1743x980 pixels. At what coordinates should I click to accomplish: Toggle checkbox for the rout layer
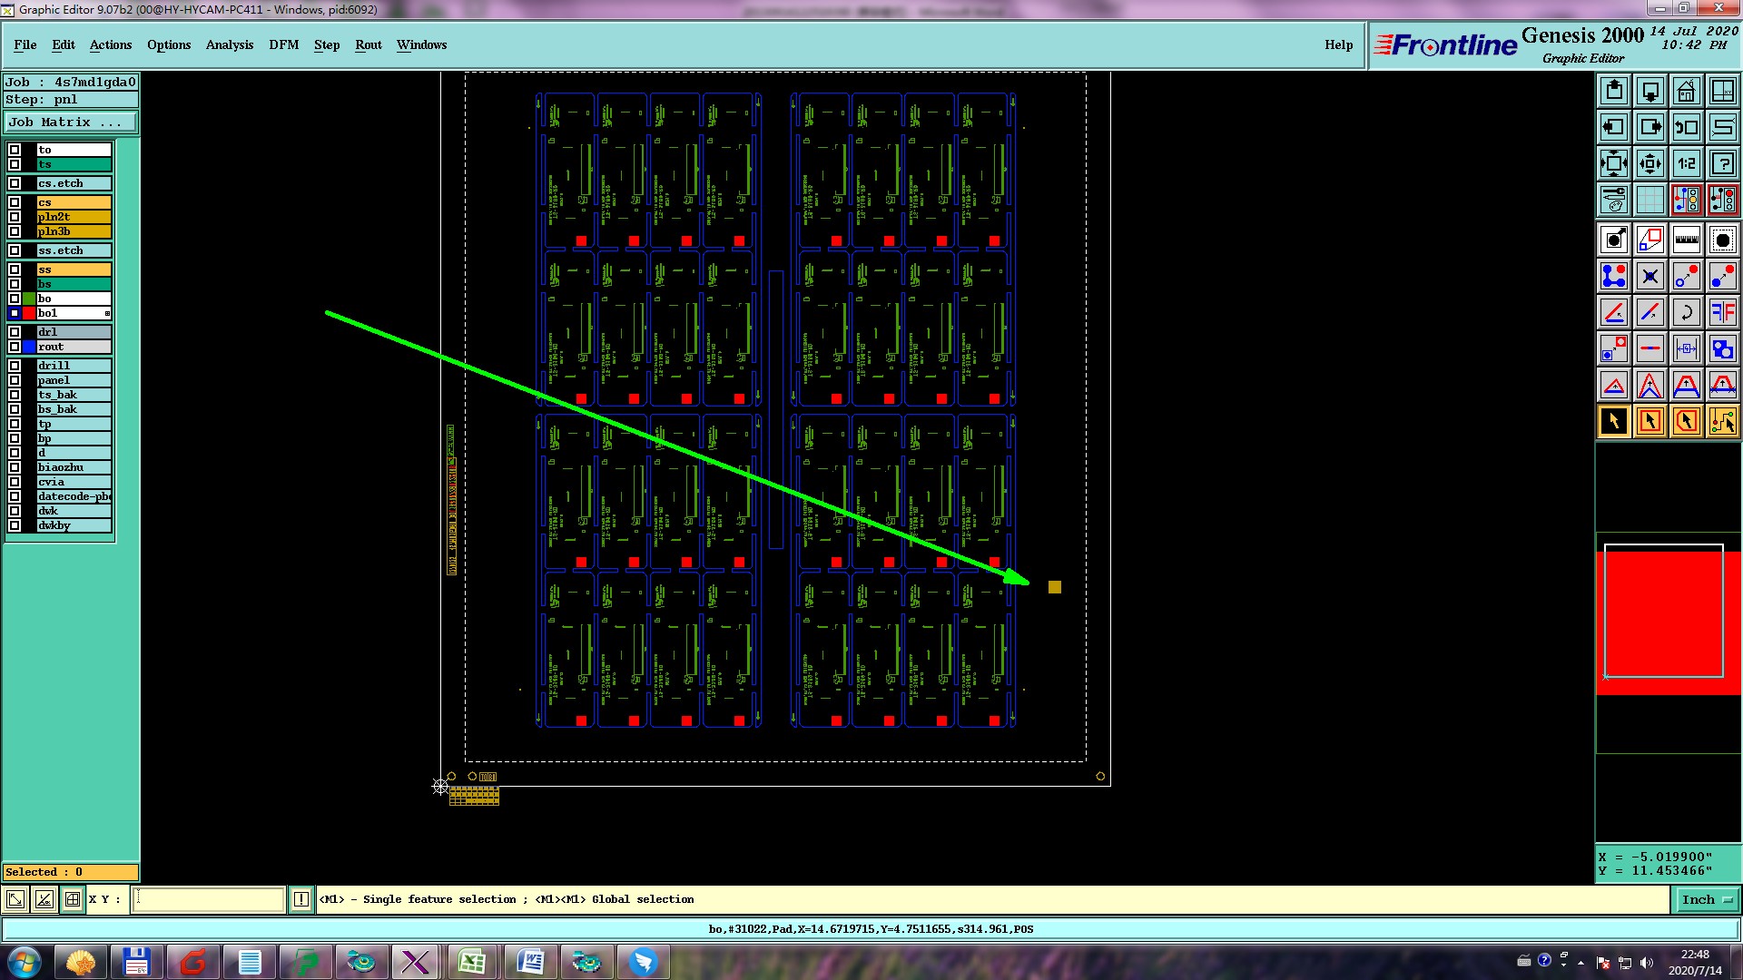[x=15, y=347]
